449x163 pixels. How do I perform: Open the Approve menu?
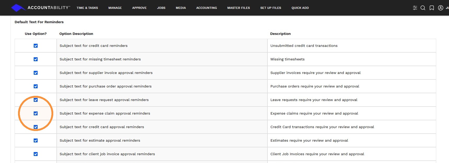coord(139,8)
